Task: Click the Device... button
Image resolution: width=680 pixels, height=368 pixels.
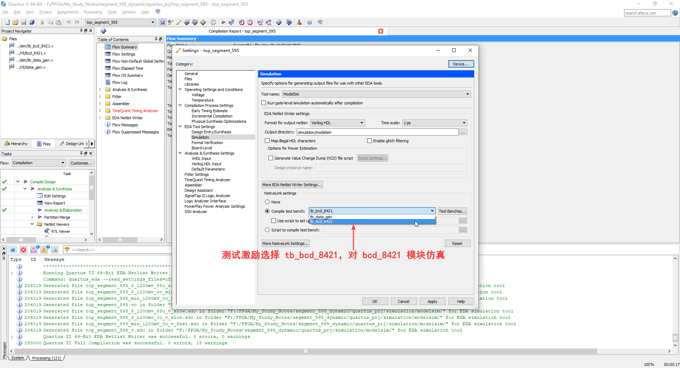Action: (461, 64)
